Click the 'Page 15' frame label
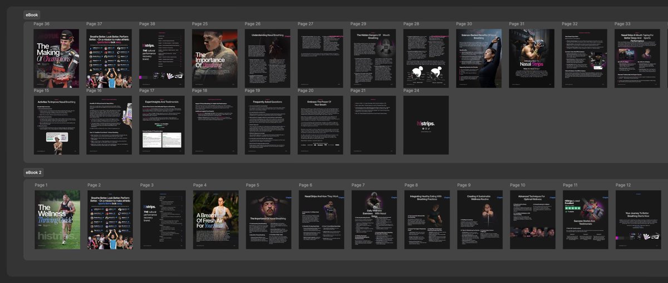Screen dimensions: 668x283 pyautogui.click(x=41, y=90)
